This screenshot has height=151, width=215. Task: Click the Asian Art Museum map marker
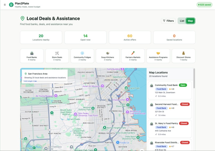(102, 86)
